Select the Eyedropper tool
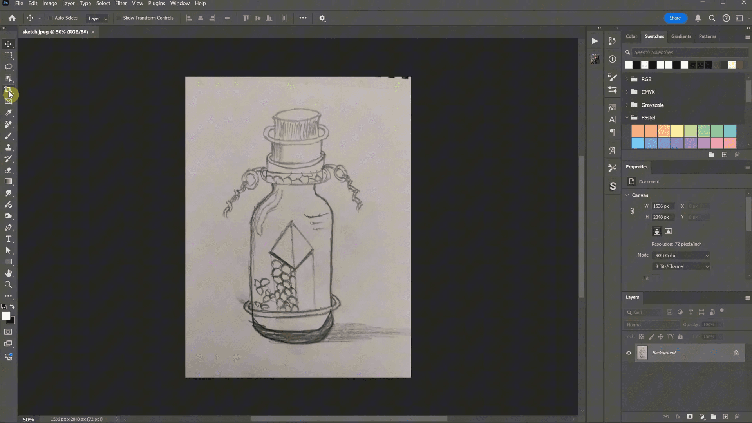 pos(8,113)
